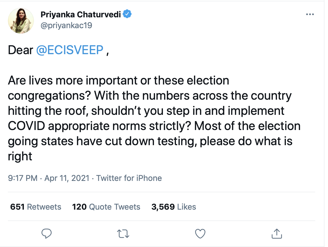Click the 9:17 PM · Apr 11, 2021 timestamp
The width and height of the screenshot is (328, 247).
pos(49,178)
